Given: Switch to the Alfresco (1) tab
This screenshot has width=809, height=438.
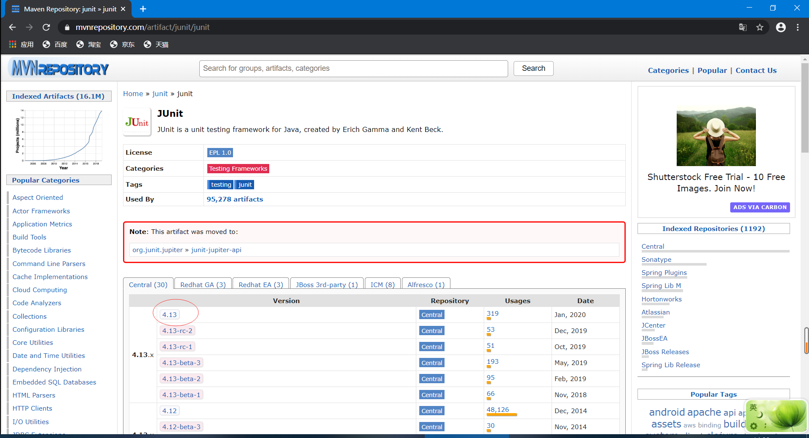Looking at the screenshot, I should coord(426,285).
